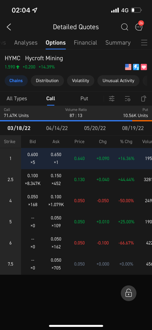Tap the Ask column header
152x330 pixels.
[56, 142]
